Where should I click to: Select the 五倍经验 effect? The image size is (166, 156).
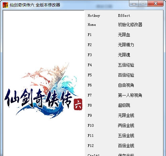(x=126, y=65)
